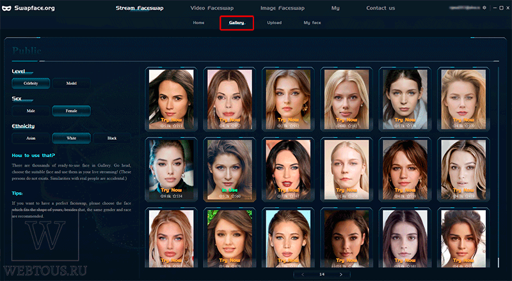Viewport: 512px width, 281px height.
Task: Open the settings gear icon in title bar
Action: (484, 8)
